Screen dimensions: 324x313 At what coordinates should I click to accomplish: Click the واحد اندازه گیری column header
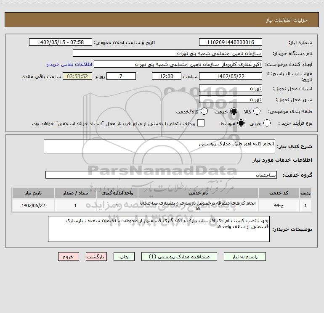117,193
